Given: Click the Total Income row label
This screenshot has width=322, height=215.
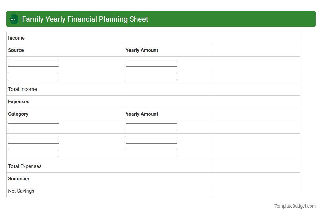Looking at the screenshot, I should (x=22, y=89).
